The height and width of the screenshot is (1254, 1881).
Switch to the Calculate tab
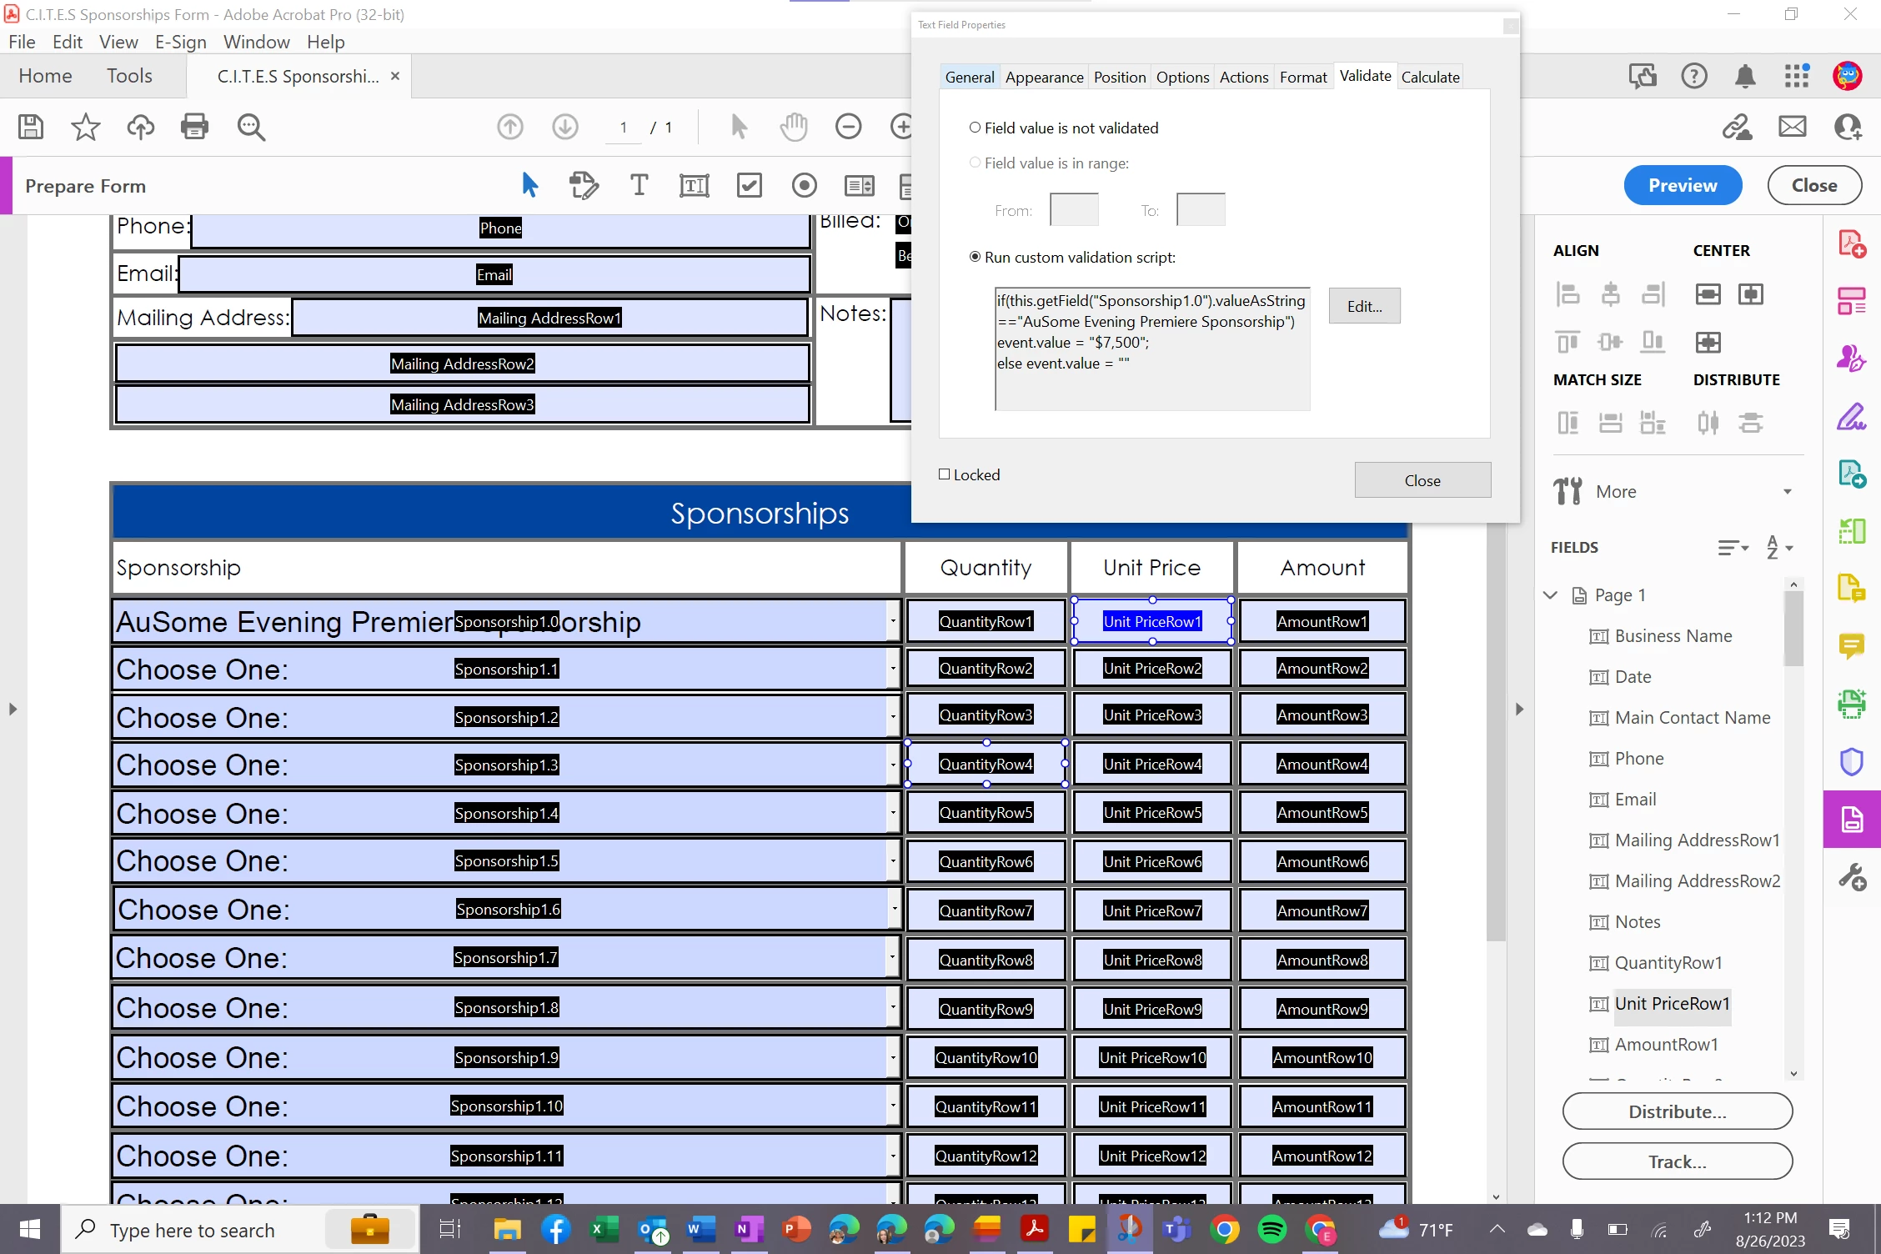coord(1430,77)
